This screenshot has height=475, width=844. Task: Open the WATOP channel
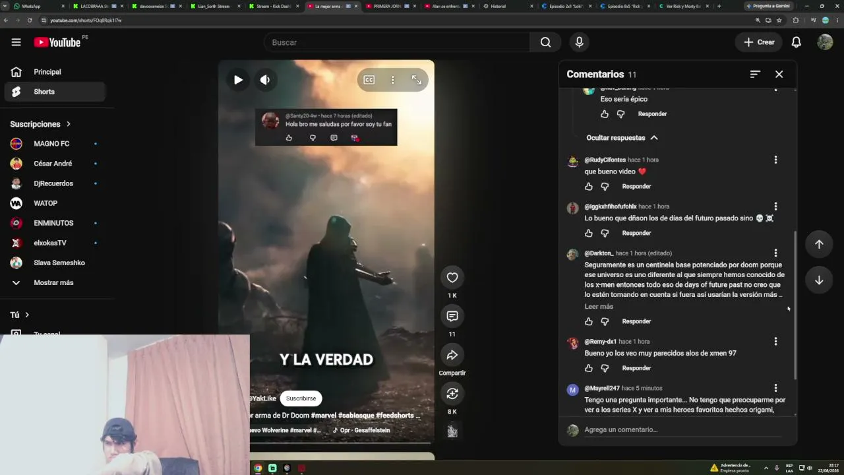(55, 203)
